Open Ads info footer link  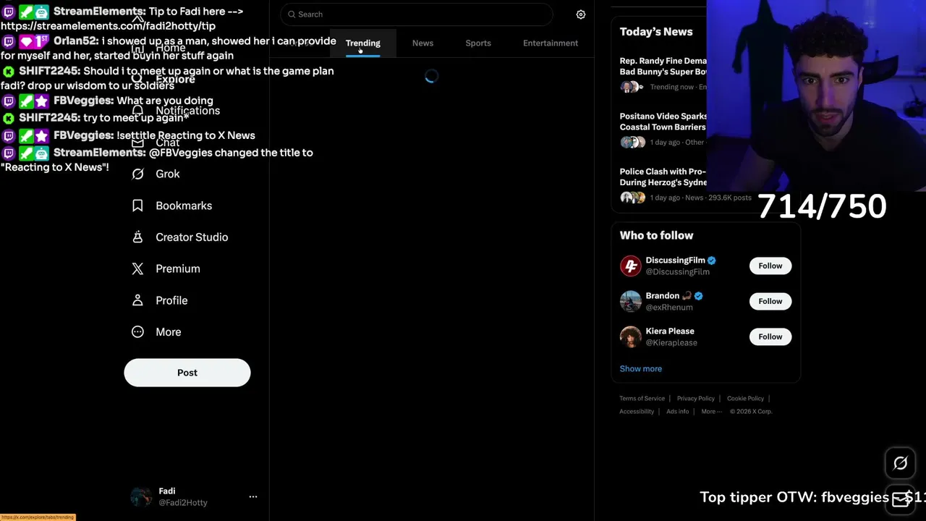[677, 412]
